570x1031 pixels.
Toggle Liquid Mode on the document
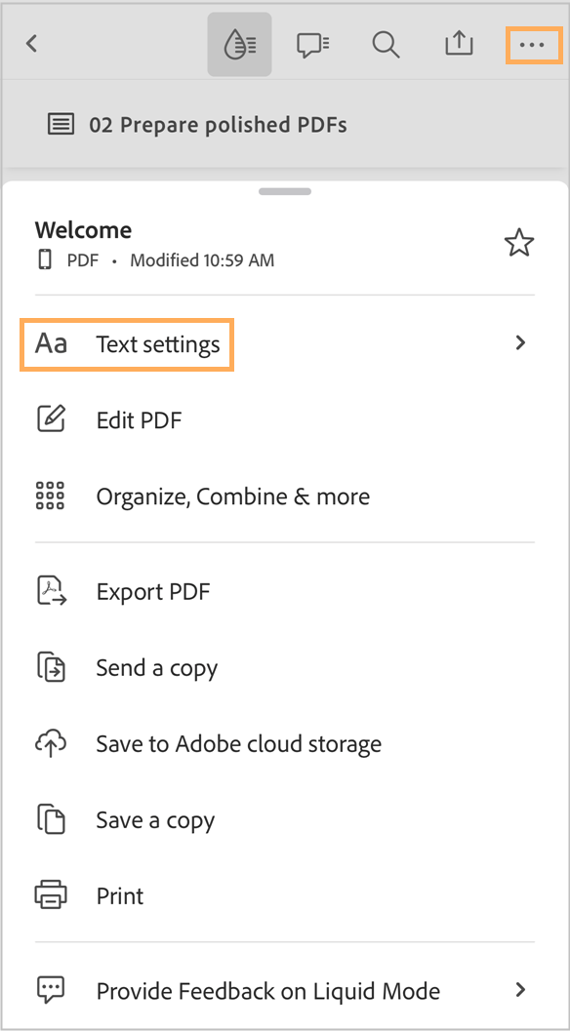pos(239,43)
